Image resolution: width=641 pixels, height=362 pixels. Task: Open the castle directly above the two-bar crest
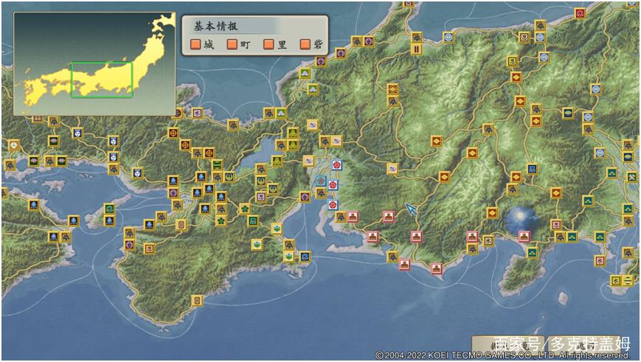[x=417, y=37]
